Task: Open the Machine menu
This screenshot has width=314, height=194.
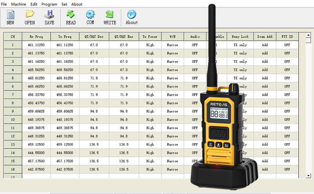Action: (x=19, y=4)
